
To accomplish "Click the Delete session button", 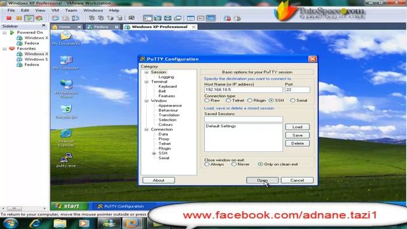I will click(x=297, y=143).
